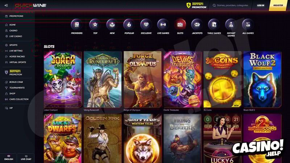Click the Joker Cashpot title text
Screen dimensions: 290x163
pyautogui.click(x=51, y=110)
